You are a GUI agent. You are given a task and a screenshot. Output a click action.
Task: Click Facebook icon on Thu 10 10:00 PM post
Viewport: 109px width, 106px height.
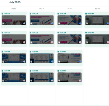[52, 61]
